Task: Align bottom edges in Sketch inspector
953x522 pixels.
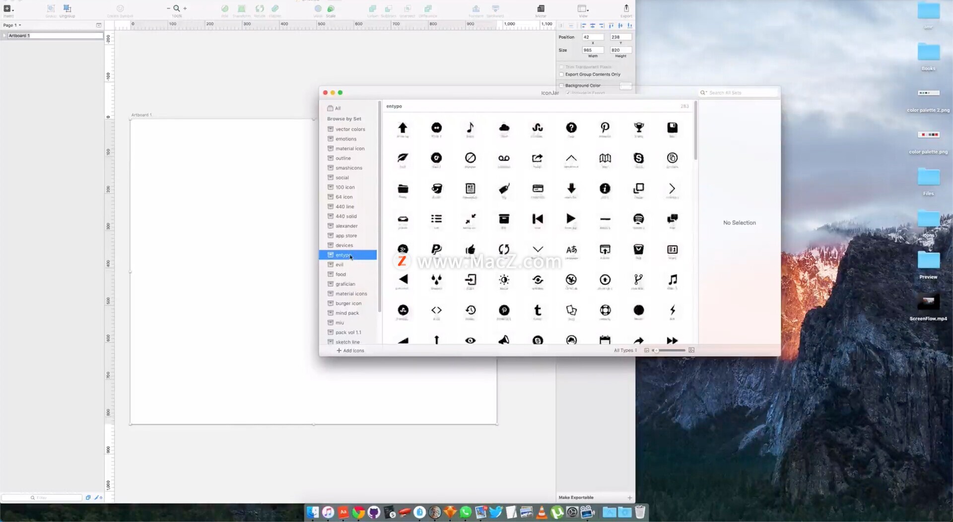Action: tap(629, 25)
